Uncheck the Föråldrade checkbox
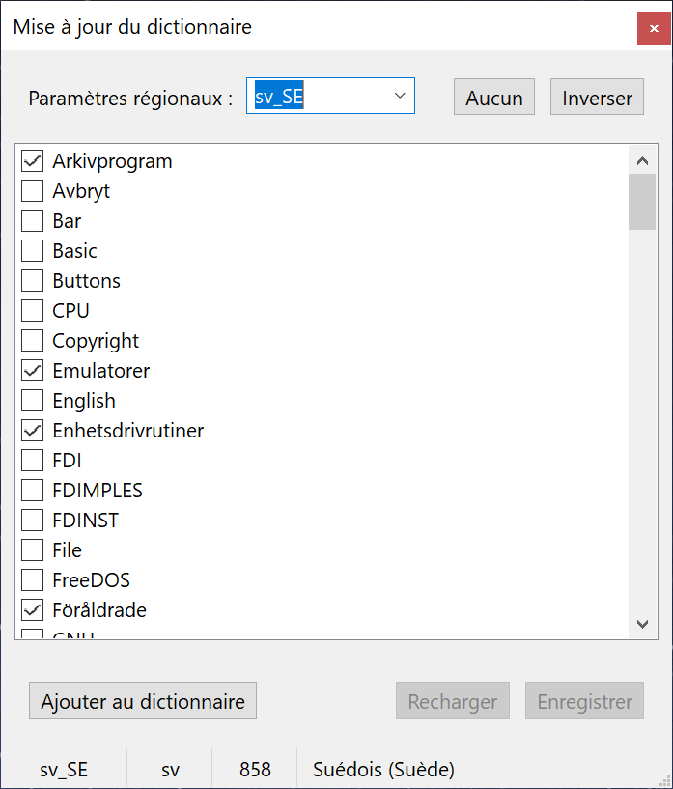The image size is (673, 789). 33,610
